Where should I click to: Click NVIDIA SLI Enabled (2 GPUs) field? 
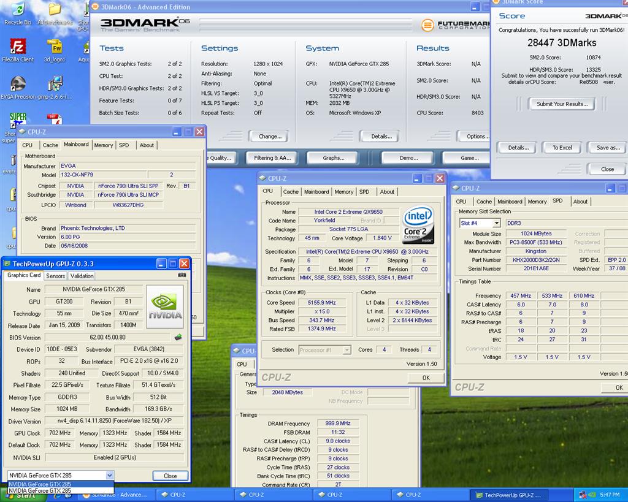114,457
